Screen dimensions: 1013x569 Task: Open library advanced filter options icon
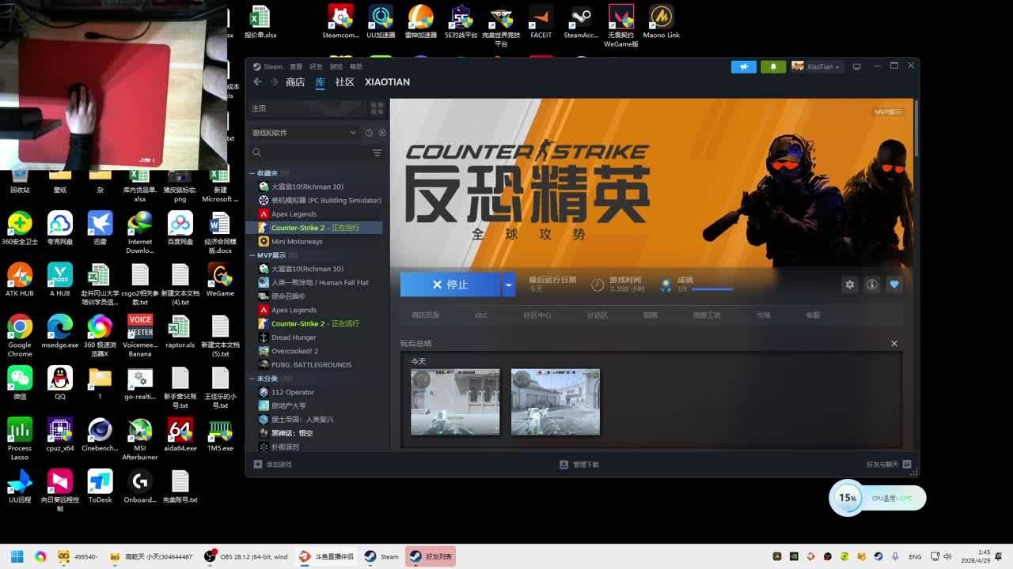[x=377, y=153]
